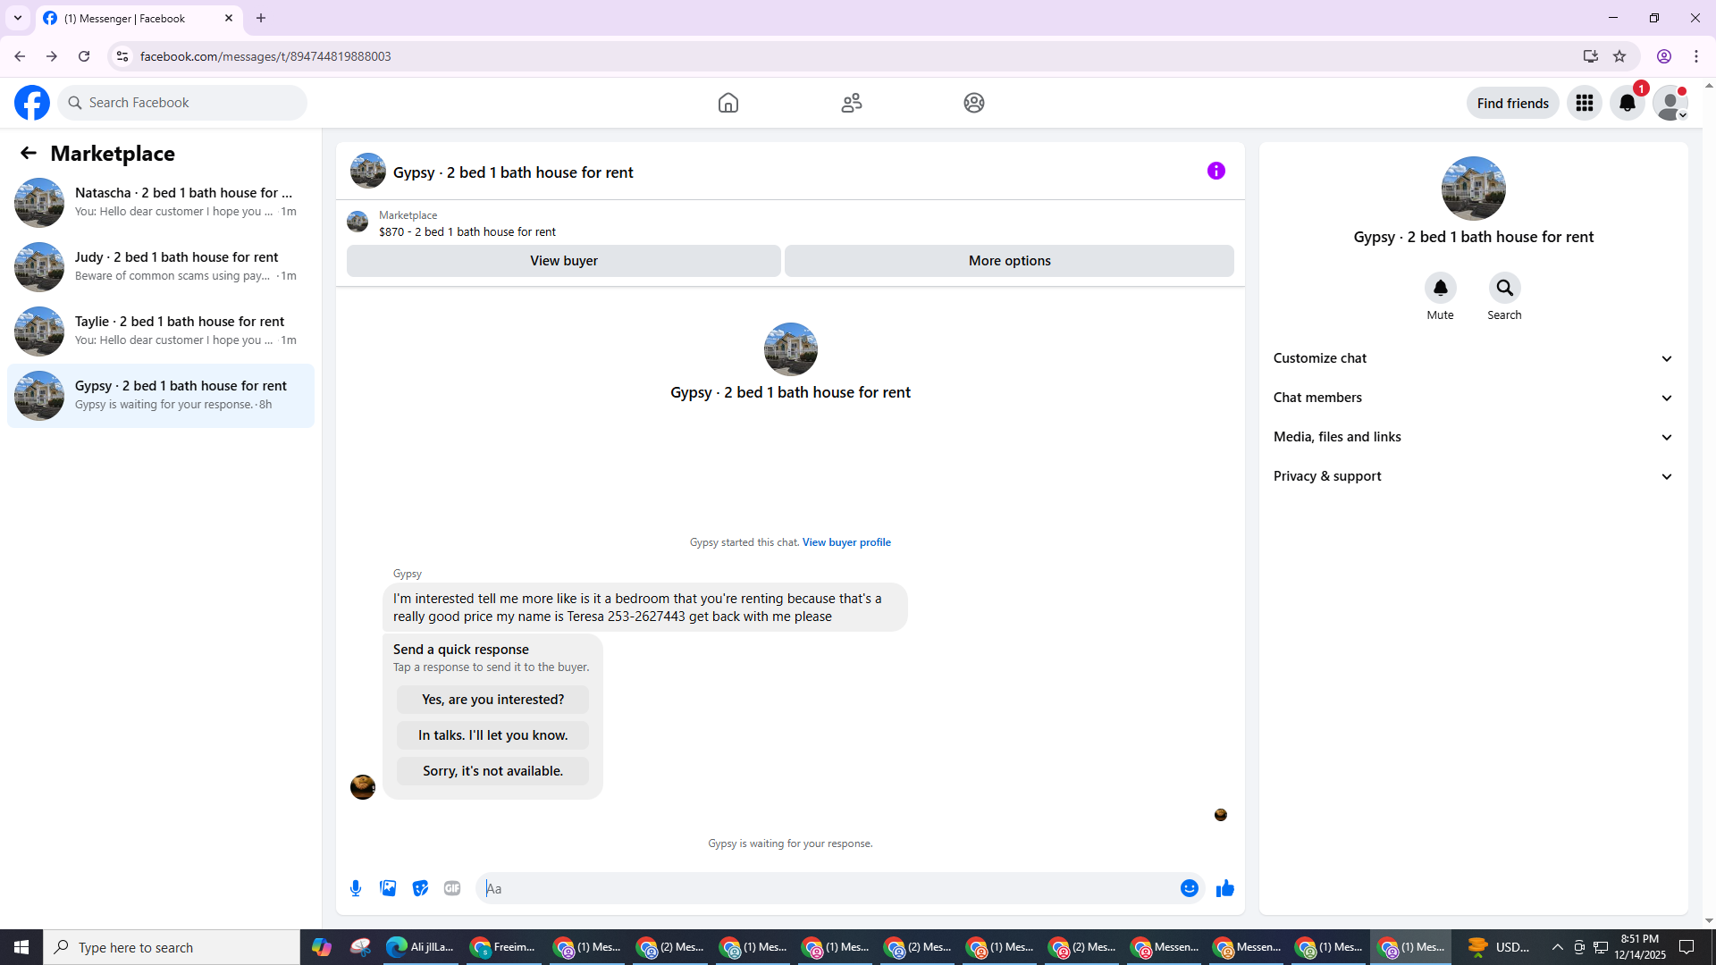
Task: Open the emoji picker in message box
Action: pos(1189,888)
